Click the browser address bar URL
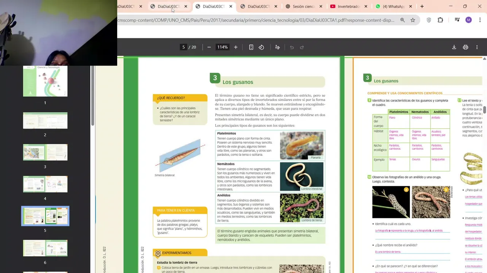Viewport: 487px width, 273px height. 256,20
